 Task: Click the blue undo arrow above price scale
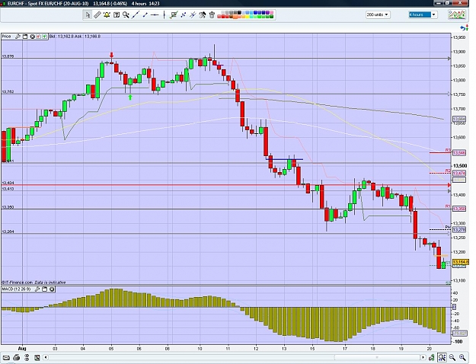pyautogui.click(x=464, y=28)
